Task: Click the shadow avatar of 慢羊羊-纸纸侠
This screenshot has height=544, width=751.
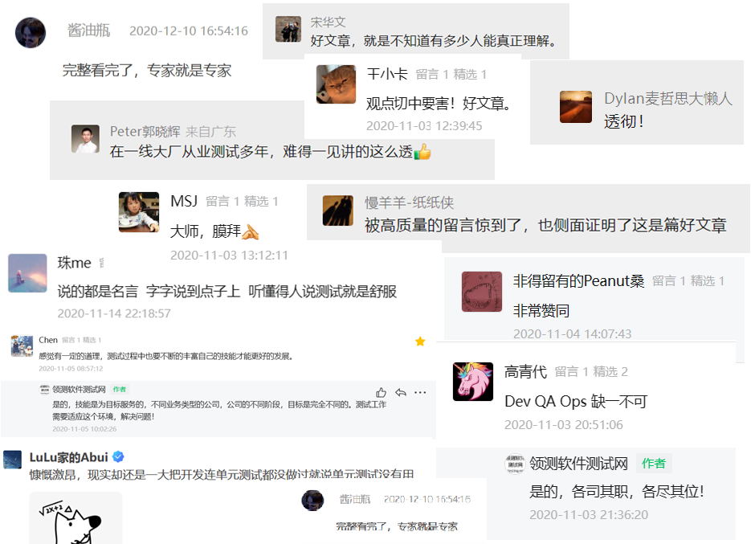Action: click(x=337, y=211)
